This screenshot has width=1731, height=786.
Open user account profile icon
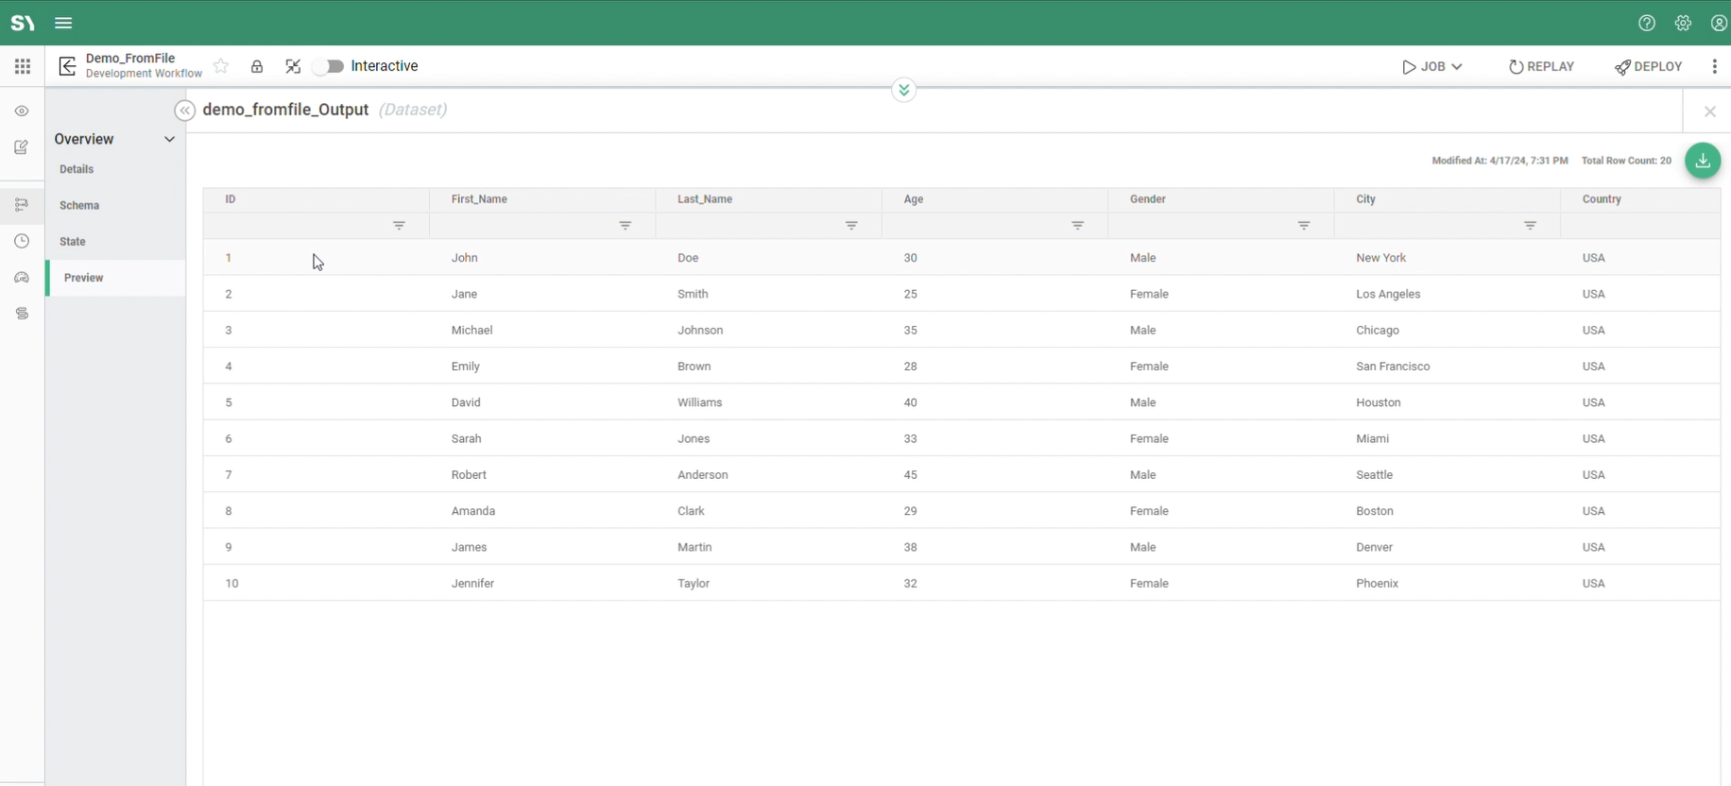coord(1719,23)
